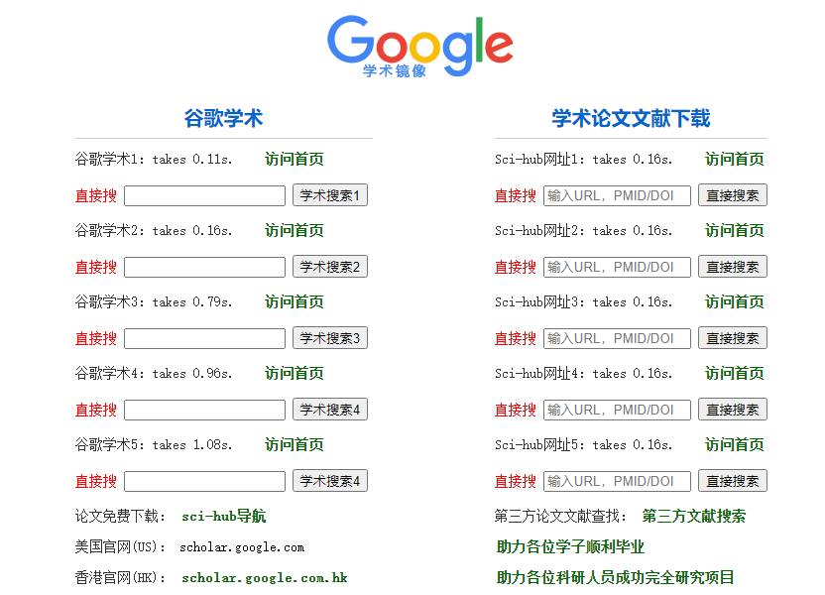Viewport: 825px width, 595px height.
Task: Open 访问首页 link for 谷歌学术1
Action: pyautogui.click(x=295, y=159)
